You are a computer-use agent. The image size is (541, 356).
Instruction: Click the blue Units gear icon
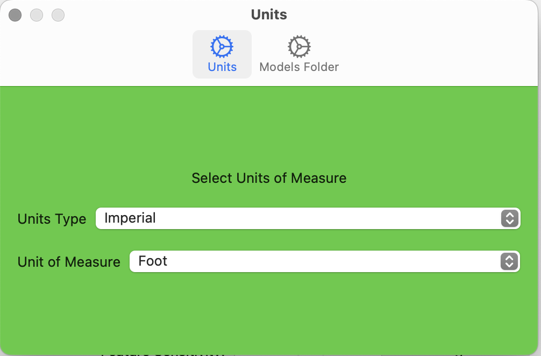222,47
